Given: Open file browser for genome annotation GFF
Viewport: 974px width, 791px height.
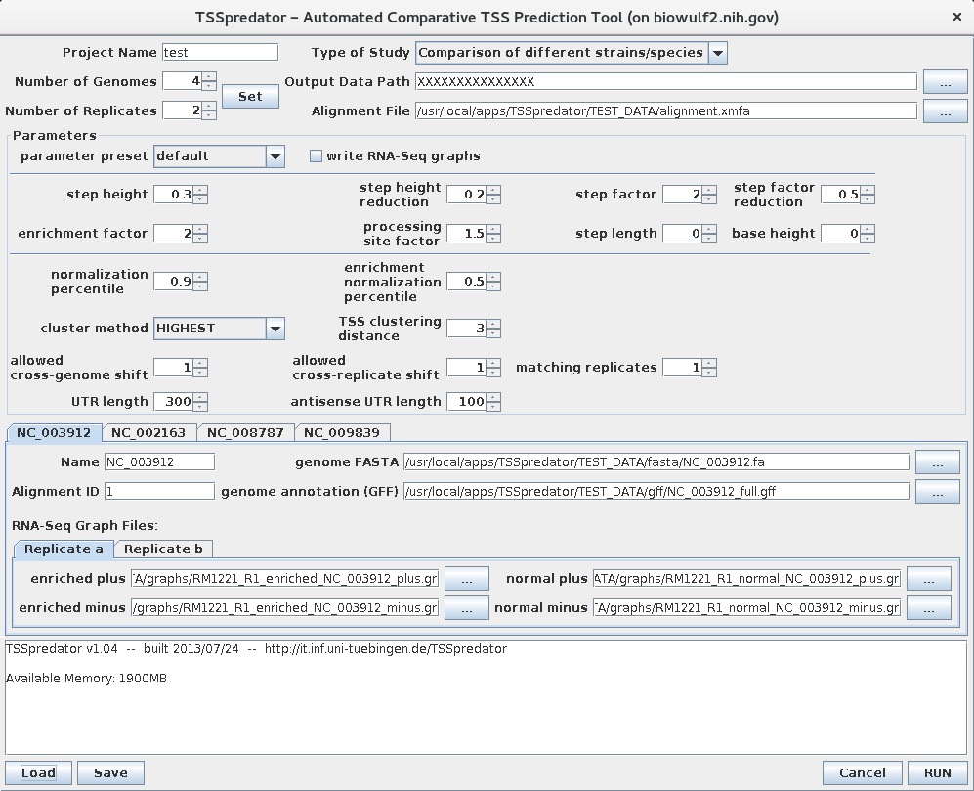Looking at the screenshot, I should point(938,491).
